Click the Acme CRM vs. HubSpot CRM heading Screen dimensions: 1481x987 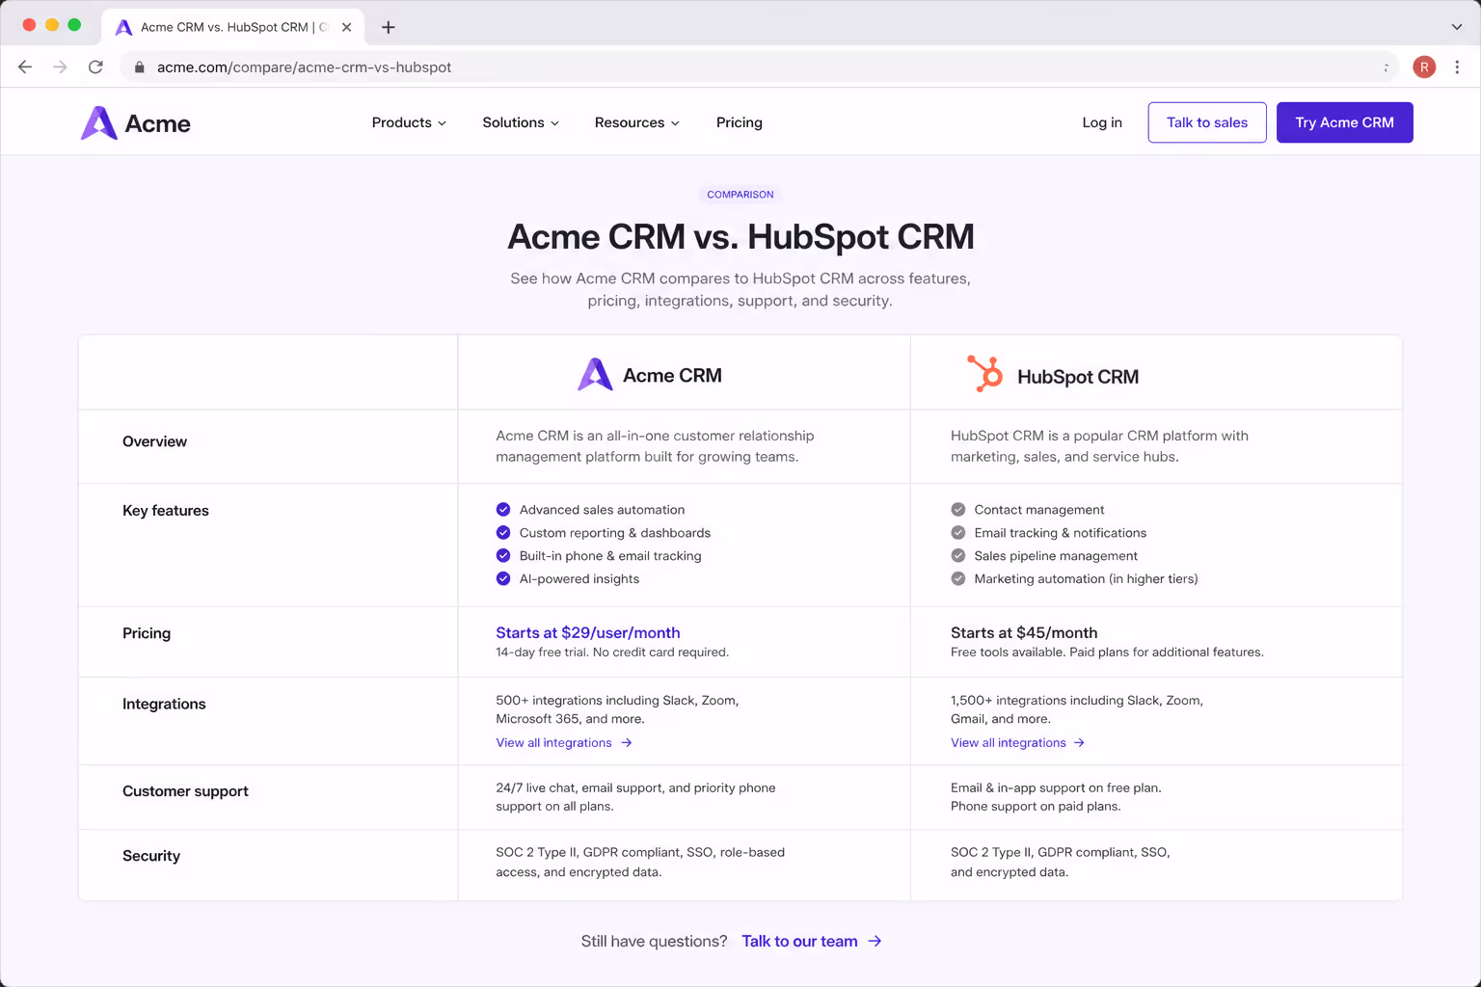tap(740, 237)
